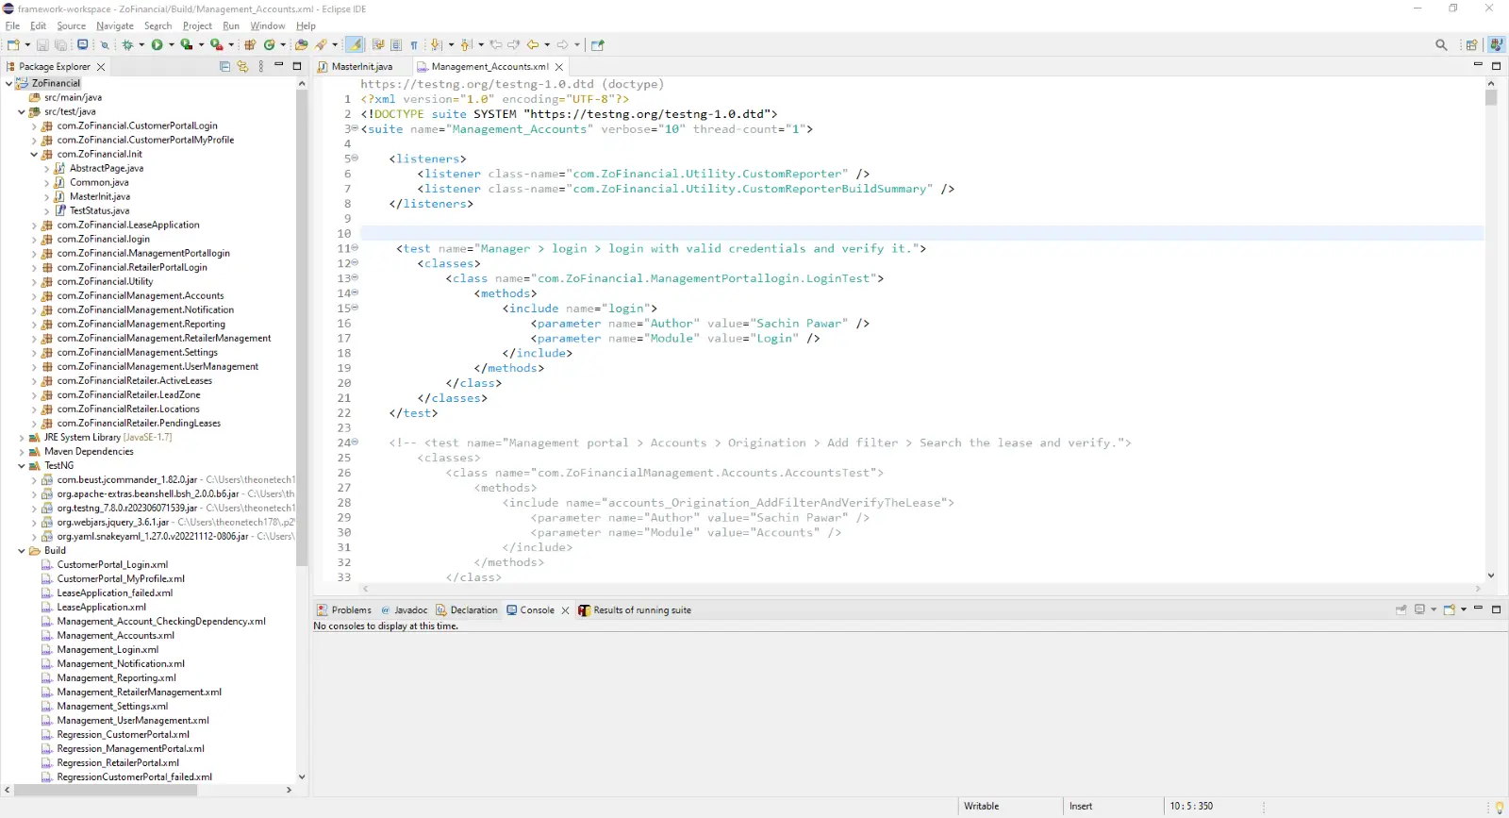Open the Run dropdown arrow

tap(171, 44)
